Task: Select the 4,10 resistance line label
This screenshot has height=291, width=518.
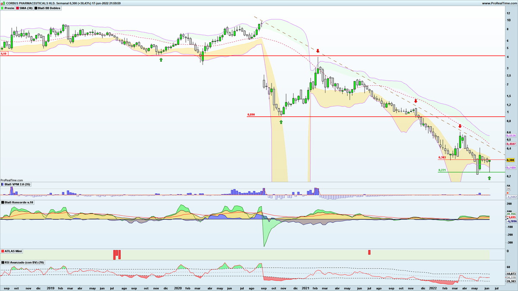Action: (4, 54)
